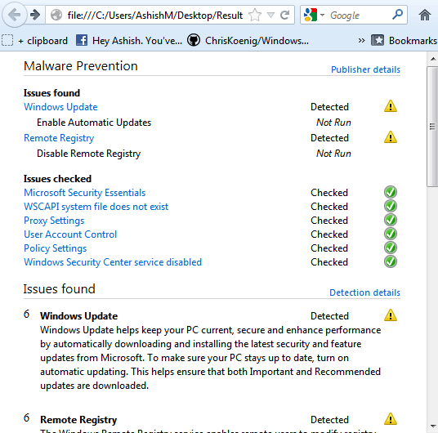The height and width of the screenshot is (433, 438).
Task: Click check icon for Proxy Settings
Action: click(391, 220)
